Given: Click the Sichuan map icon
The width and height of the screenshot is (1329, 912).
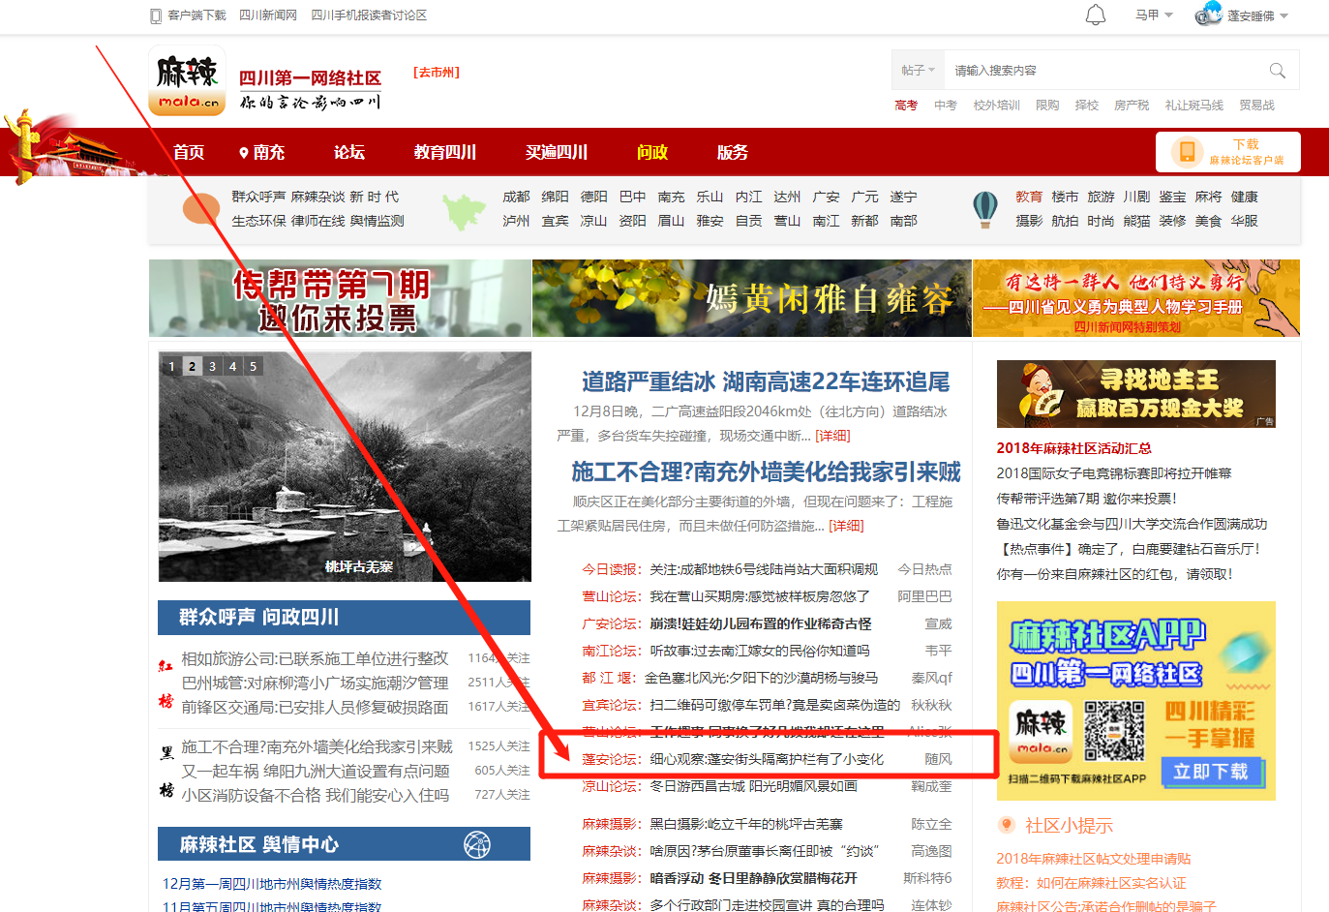Looking at the screenshot, I should 463,210.
